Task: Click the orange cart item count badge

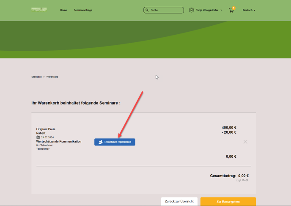Action: [x=233, y=8]
